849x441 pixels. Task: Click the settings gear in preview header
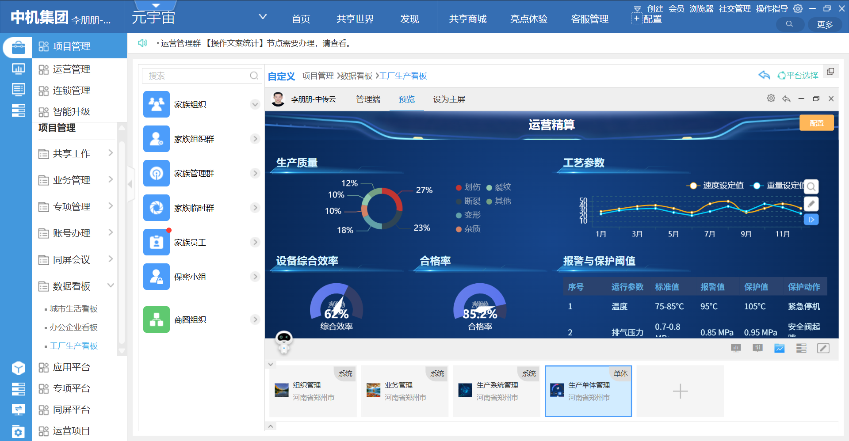tap(771, 99)
